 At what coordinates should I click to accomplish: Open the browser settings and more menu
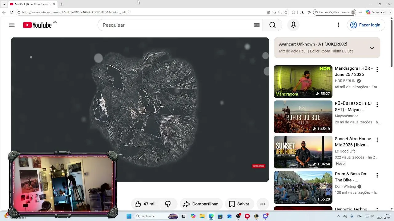pos(360,12)
